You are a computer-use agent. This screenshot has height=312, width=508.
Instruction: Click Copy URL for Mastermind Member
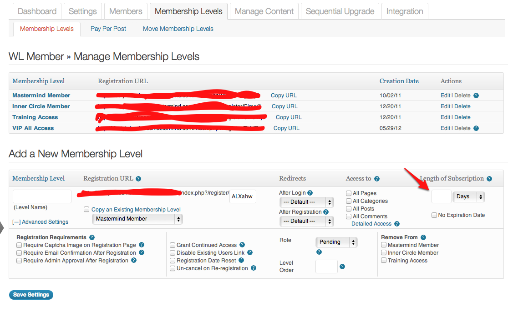click(284, 96)
